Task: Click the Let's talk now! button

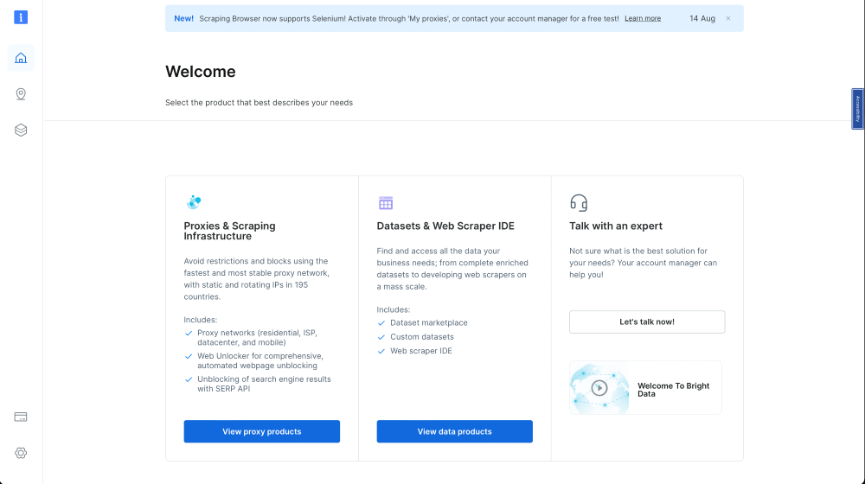Action: click(x=647, y=322)
